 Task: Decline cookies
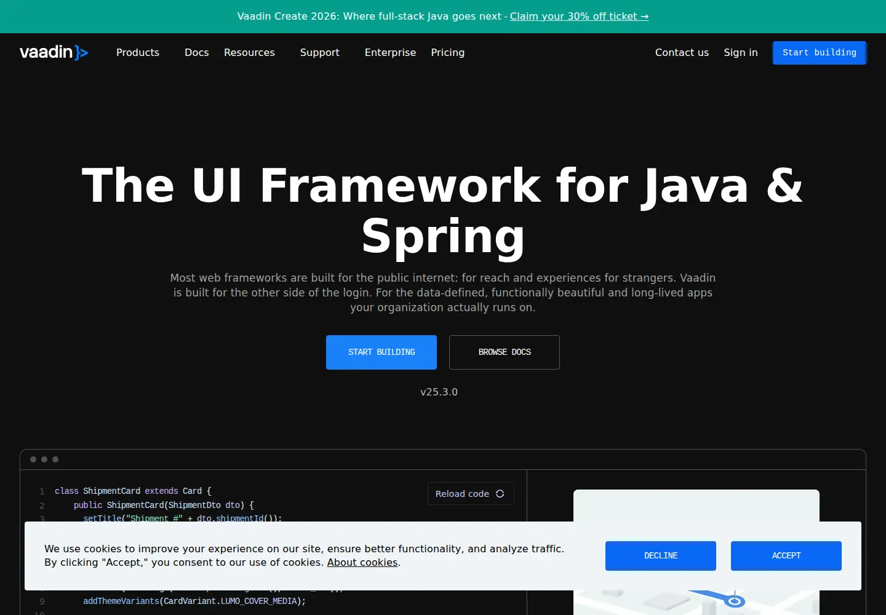click(x=661, y=556)
